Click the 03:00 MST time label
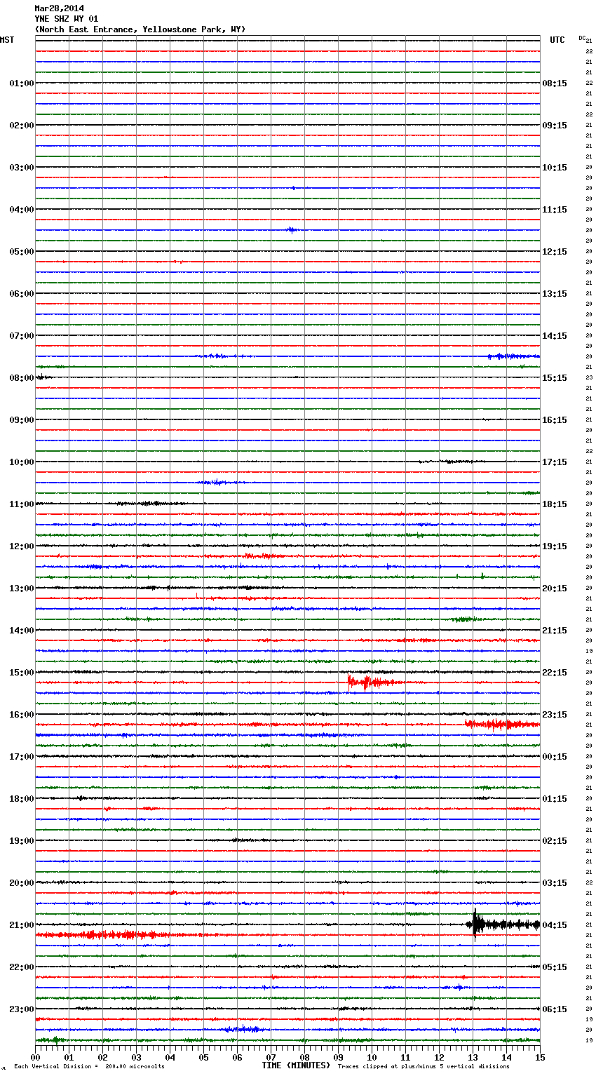 [x=22, y=168]
